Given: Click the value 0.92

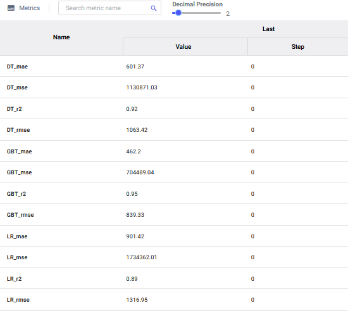Looking at the screenshot, I should pos(132,109).
